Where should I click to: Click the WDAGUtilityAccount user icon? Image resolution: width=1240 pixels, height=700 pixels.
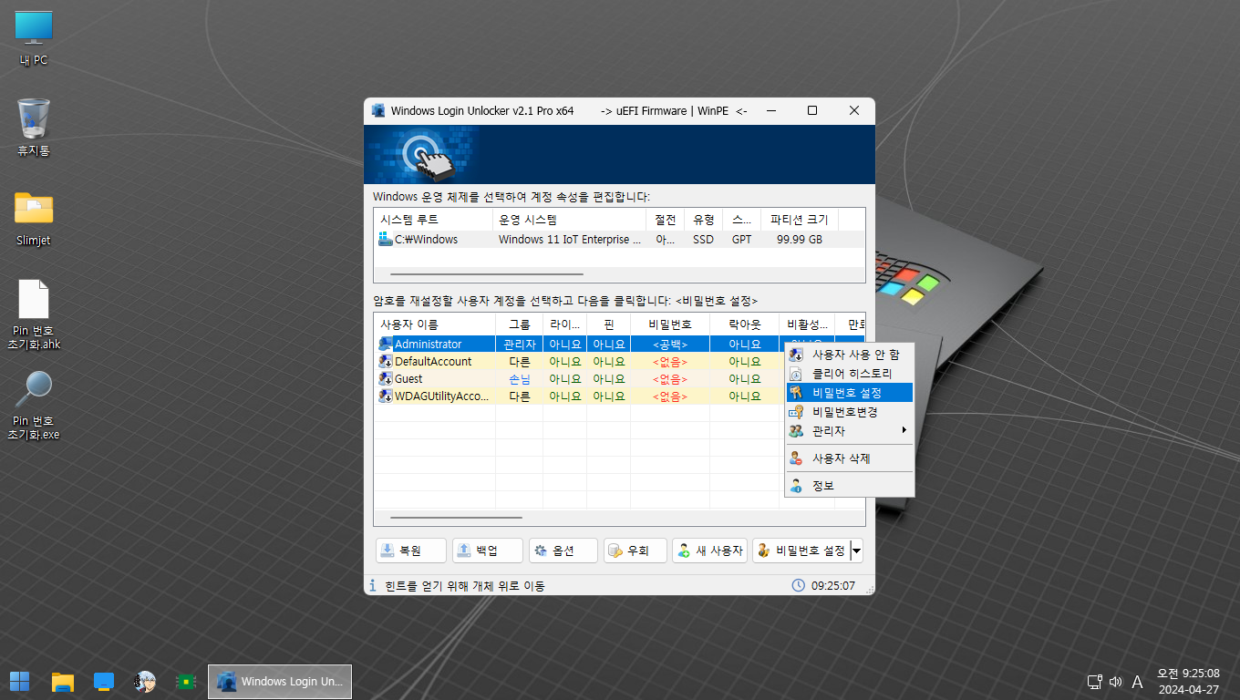(x=386, y=396)
